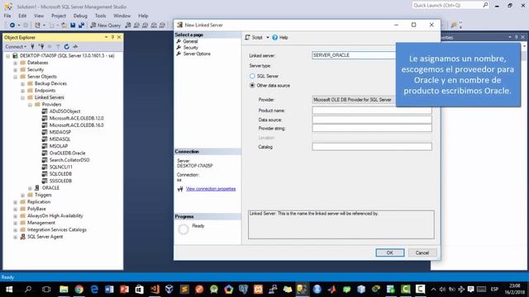The width and height of the screenshot is (529, 297).
Task: Click the Script button in dialog
Action: coord(254,37)
